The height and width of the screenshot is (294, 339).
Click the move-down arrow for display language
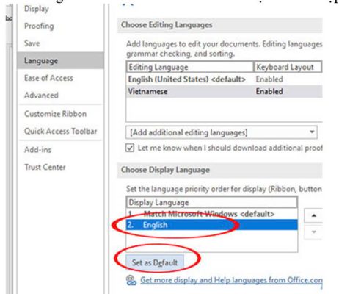(x=313, y=232)
